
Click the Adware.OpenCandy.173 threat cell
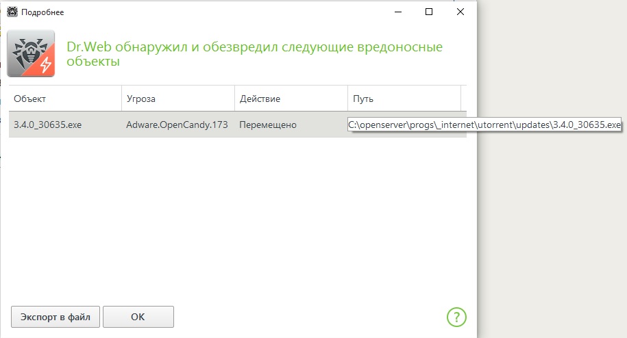(177, 125)
